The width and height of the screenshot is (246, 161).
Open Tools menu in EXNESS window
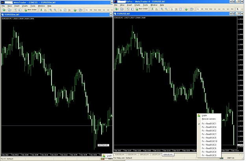pyautogui.click(x=33, y=6)
